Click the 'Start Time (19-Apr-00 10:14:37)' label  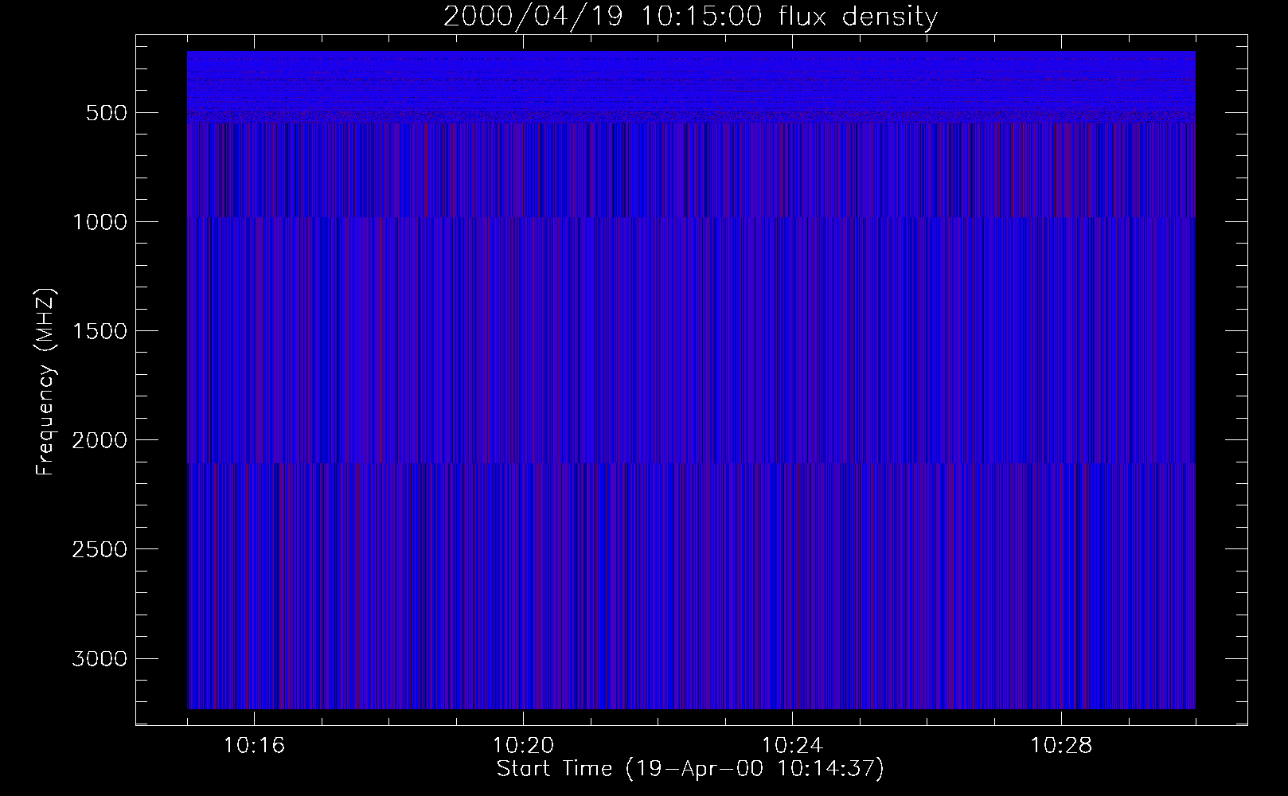point(690,769)
